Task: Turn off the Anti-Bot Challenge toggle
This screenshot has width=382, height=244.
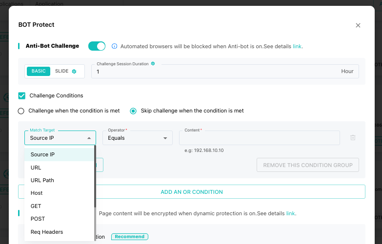Action: tap(97, 46)
